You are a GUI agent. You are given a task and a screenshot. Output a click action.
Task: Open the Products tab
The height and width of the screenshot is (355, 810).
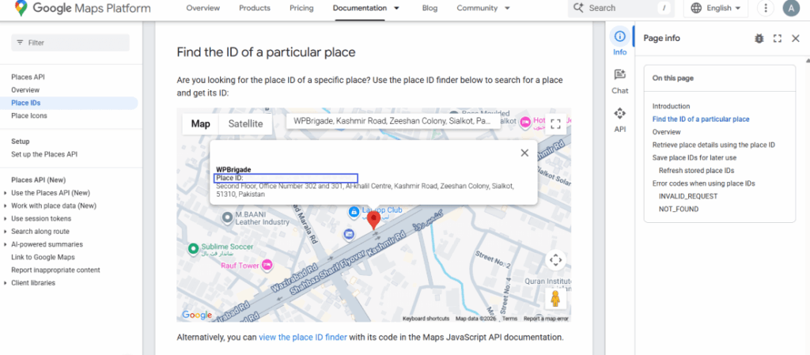tap(255, 8)
